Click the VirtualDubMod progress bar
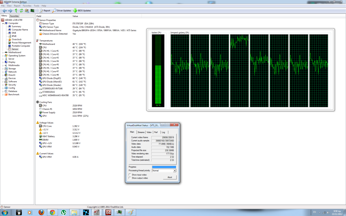The image size is (346, 216). pos(164,167)
